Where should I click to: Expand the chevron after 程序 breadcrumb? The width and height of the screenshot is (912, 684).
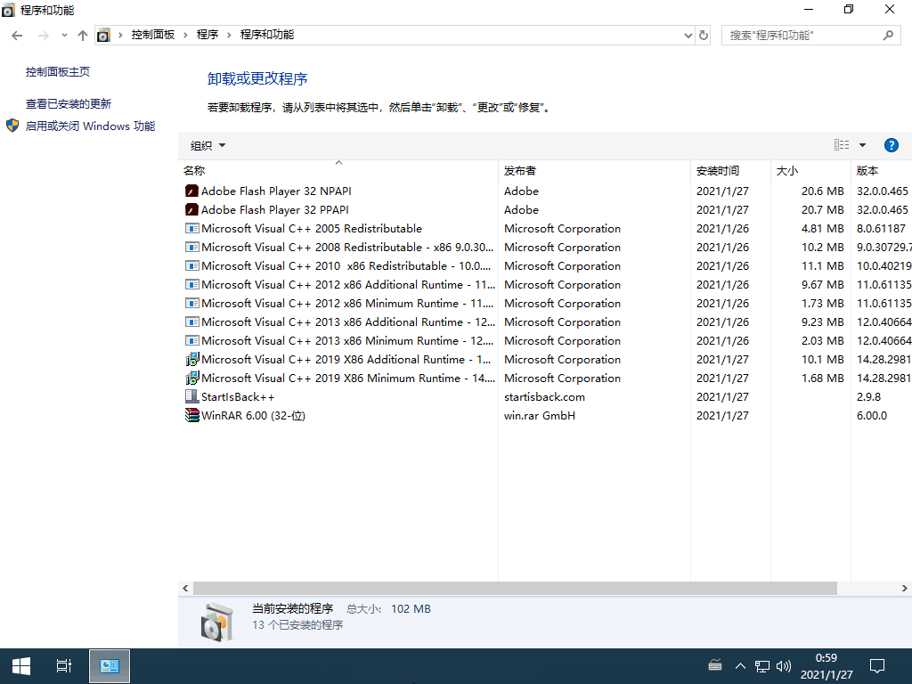click(x=229, y=35)
